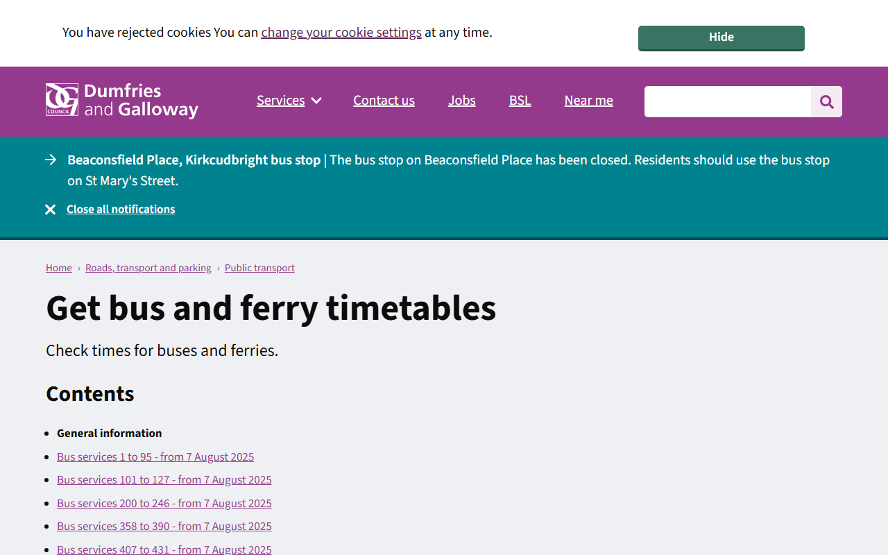Open Bus services 200 to 246 link
Screen dimensions: 888x555
pyautogui.click(x=164, y=503)
